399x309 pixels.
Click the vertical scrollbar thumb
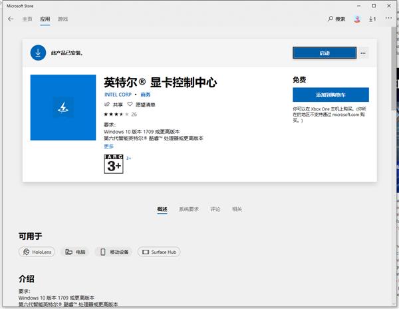pyautogui.click(x=394, y=67)
